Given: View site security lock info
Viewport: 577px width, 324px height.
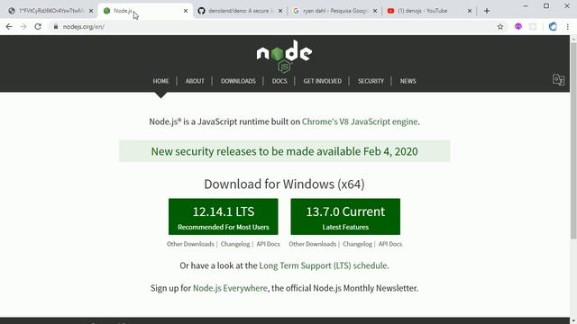Looking at the screenshot, I should 56,26.
